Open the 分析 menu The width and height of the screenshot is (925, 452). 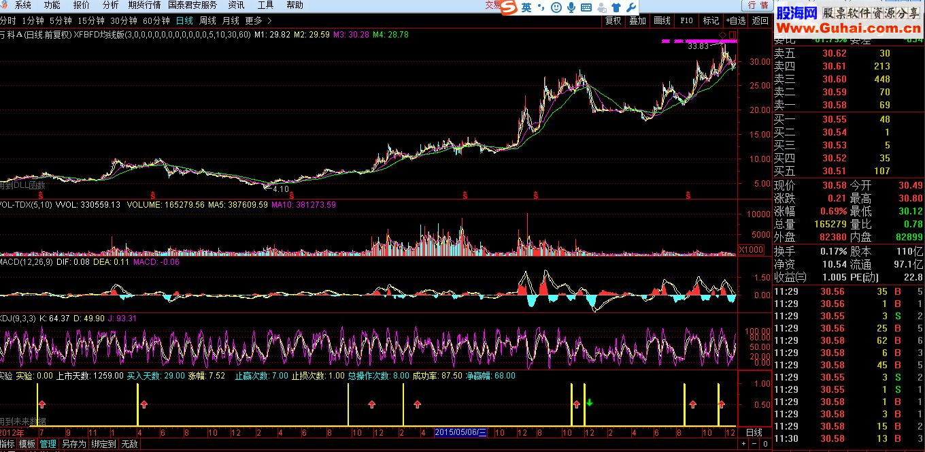tap(111, 5)
